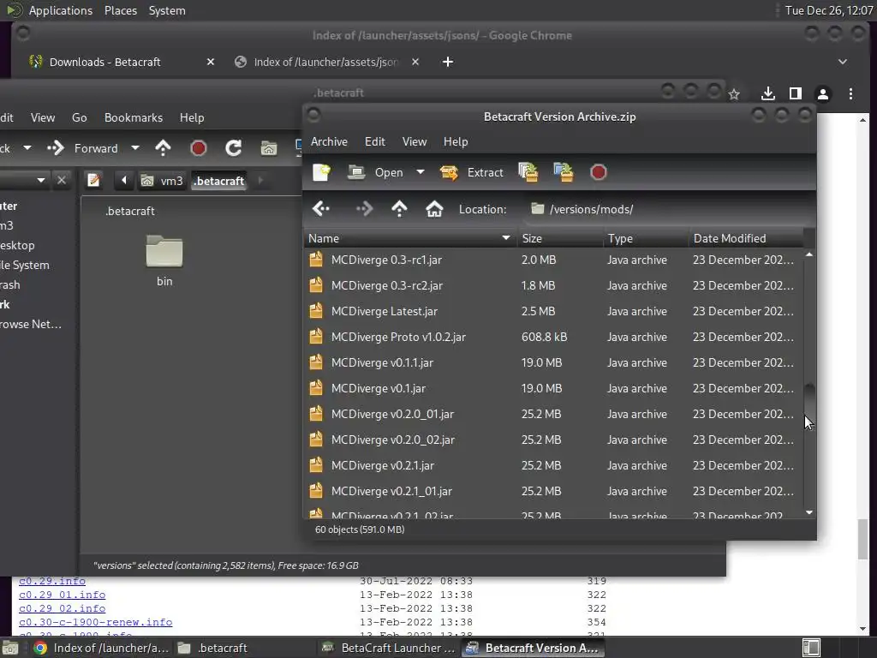Go to archive home location

coord(434,209)
